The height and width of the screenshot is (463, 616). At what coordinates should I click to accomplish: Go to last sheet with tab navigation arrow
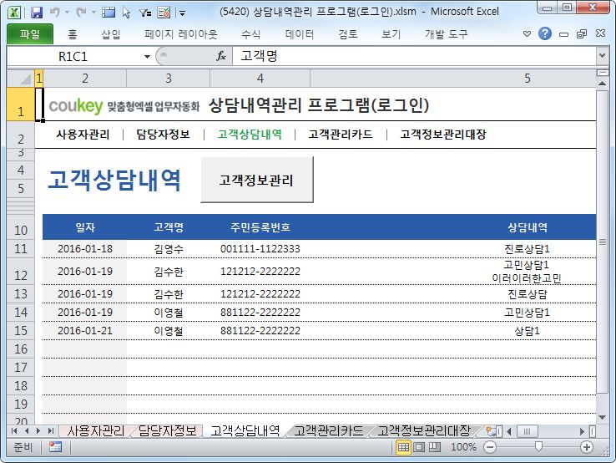[x=50, y=431]
